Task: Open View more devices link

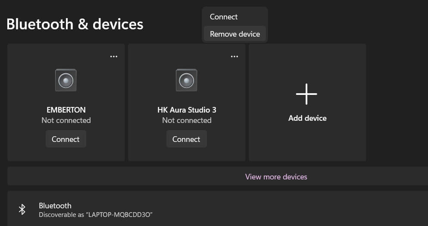Action: [276, 177]
